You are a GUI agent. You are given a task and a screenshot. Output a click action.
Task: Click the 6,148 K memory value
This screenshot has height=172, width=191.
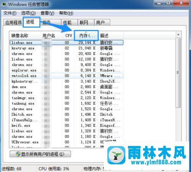pos(88,76)
